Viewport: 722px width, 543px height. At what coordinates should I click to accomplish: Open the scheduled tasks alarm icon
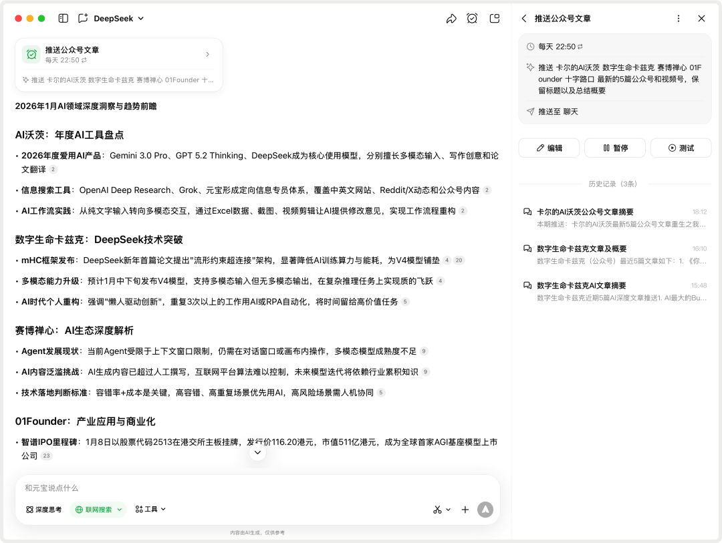click(x=472, y=18)
